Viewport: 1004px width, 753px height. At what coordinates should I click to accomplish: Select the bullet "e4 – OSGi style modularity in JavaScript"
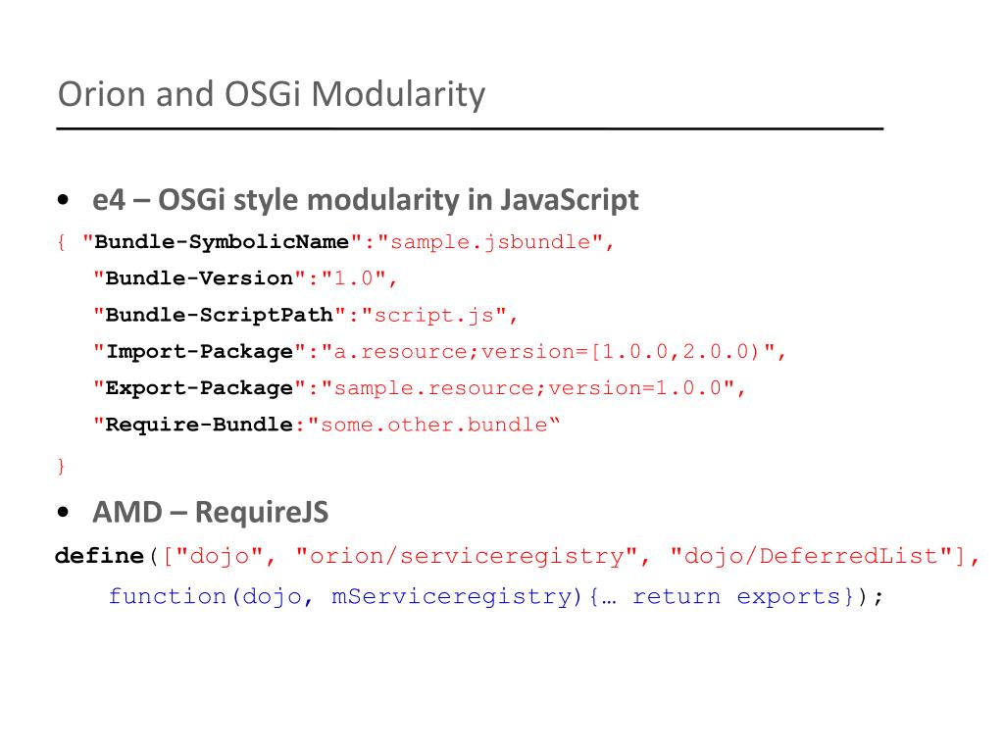[365, 200]
